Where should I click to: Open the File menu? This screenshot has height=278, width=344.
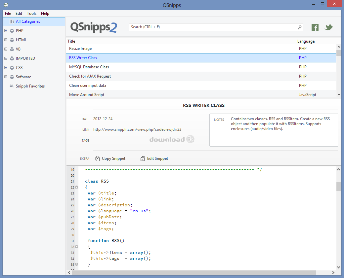pyautogui.click(x=8, y=14)
